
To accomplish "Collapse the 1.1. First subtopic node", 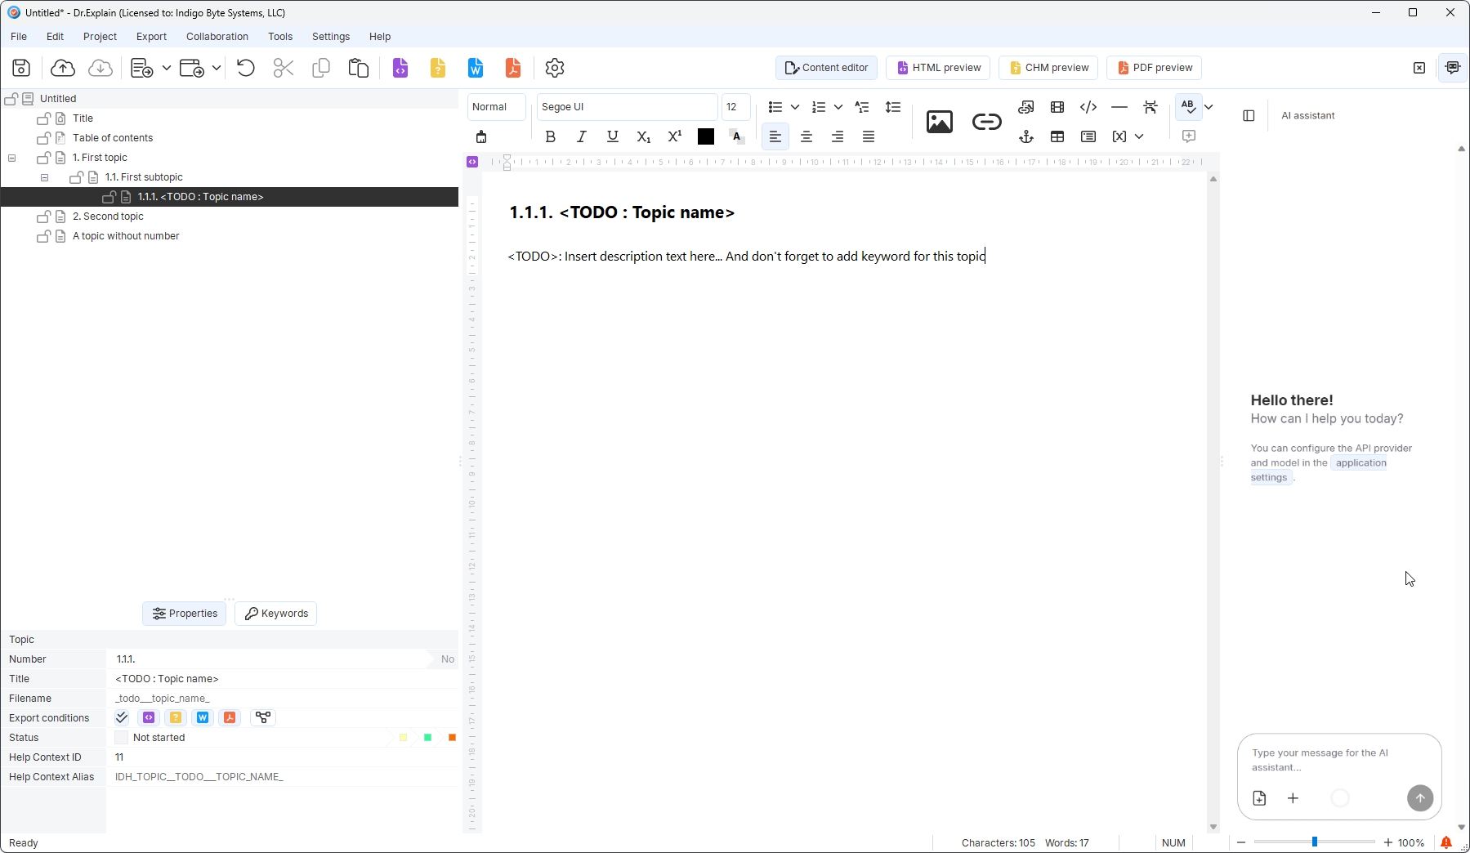I will (x=45, y=177).
